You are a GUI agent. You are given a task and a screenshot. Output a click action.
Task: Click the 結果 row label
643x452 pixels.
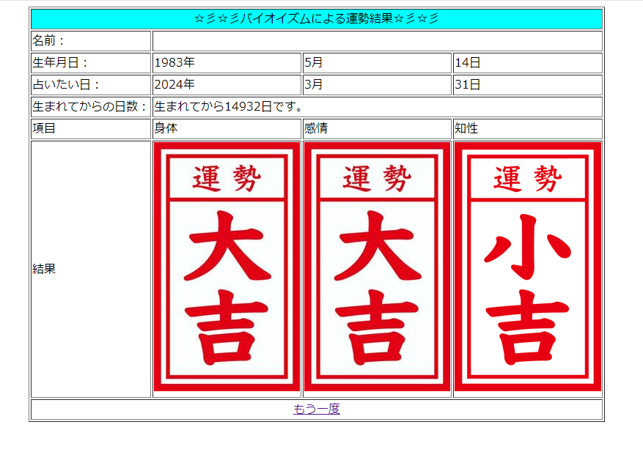(x=44, y=269)
